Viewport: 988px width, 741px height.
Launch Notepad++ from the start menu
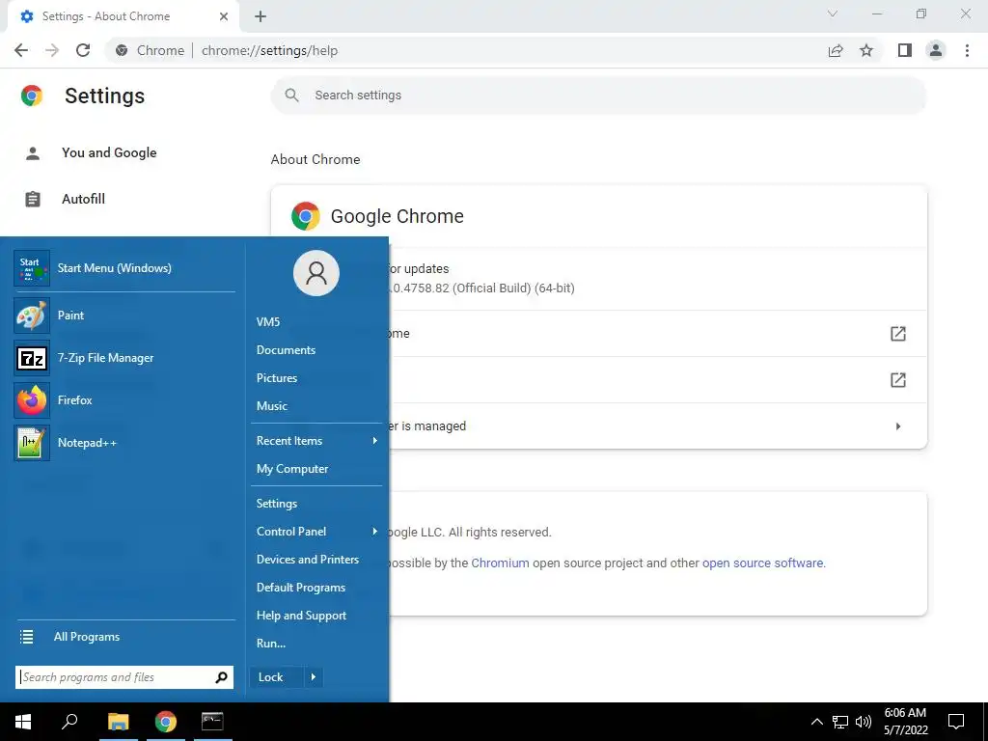click(x=124, y=442)
